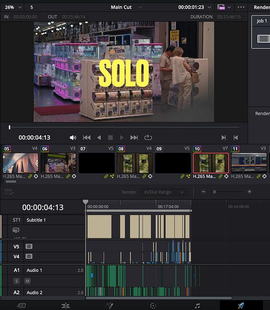Click the sparkle effects icon under clip 09

tap(188, 176)
